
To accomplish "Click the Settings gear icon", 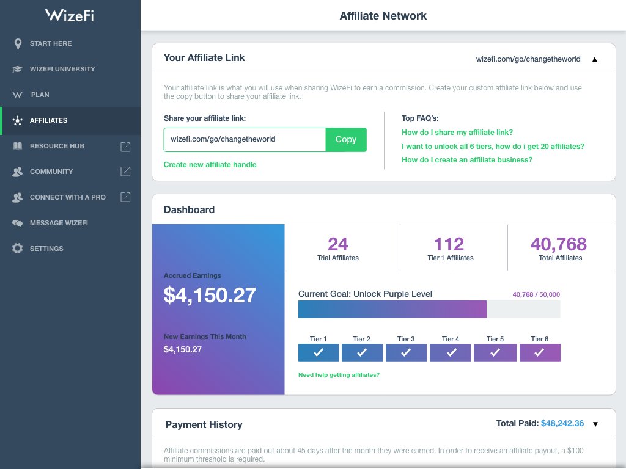I will click(x=17, y=249).
